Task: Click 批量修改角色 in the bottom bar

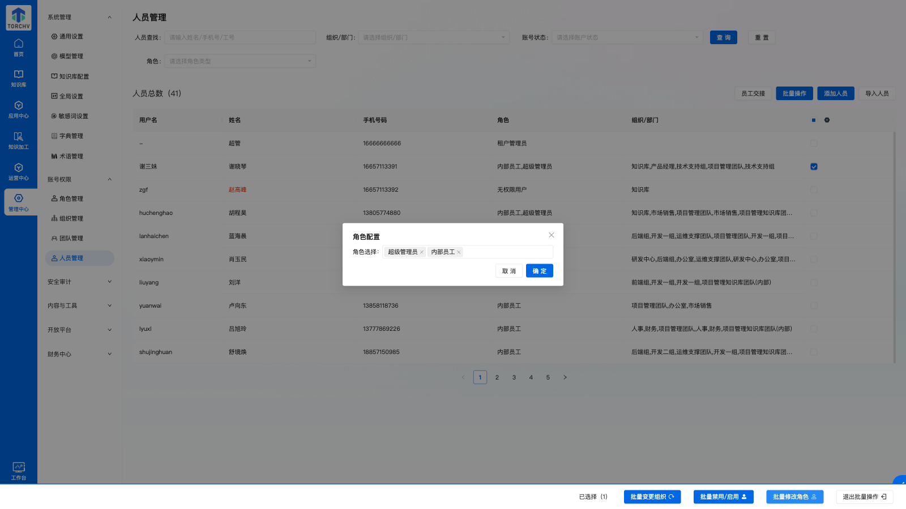Action: [794, 497]
